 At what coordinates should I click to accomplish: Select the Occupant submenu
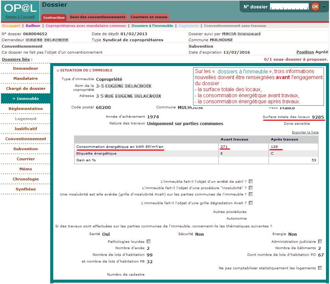[11, 26]
